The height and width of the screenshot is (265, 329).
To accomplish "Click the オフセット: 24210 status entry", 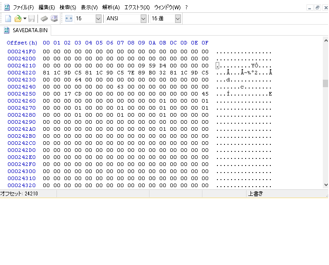I will (x=19, y=194).
